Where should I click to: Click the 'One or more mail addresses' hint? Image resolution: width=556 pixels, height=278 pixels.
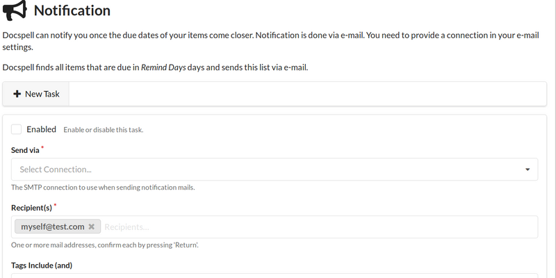(106, 245)
